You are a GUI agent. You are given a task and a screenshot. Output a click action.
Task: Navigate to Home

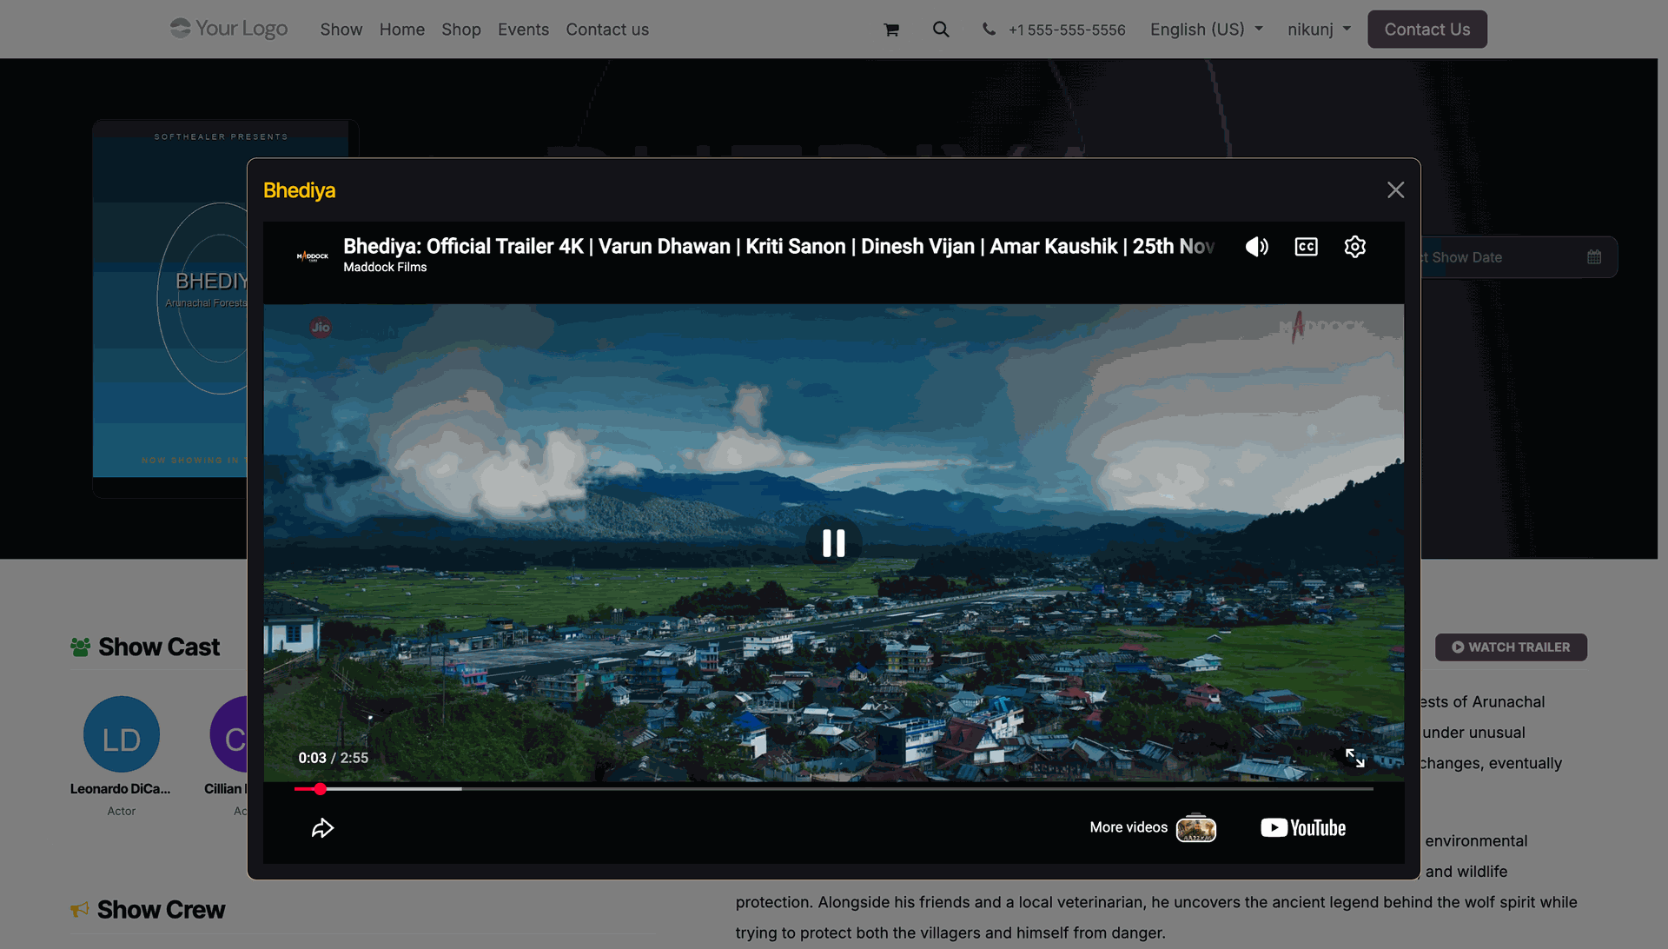[402, 30]
